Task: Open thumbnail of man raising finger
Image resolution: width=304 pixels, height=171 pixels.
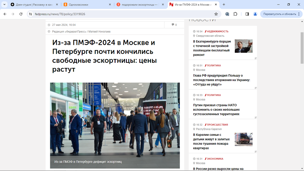Action: (243, 46)
